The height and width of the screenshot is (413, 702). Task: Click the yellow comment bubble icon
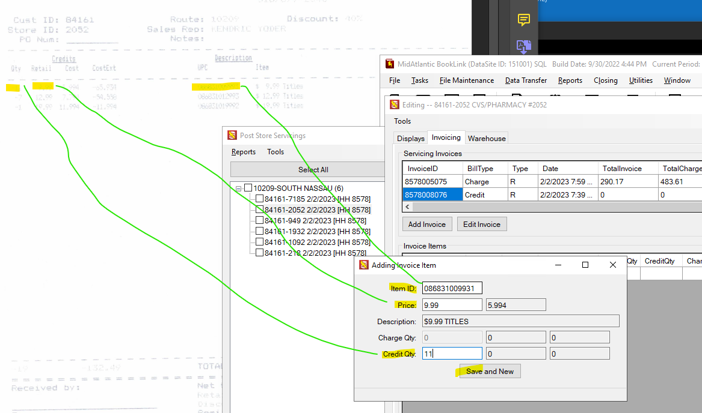pos(524,20)
